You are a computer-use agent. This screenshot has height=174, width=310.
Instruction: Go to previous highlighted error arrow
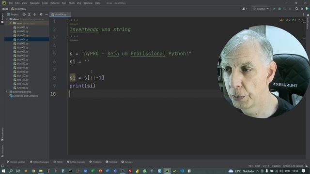pos(299,20)
